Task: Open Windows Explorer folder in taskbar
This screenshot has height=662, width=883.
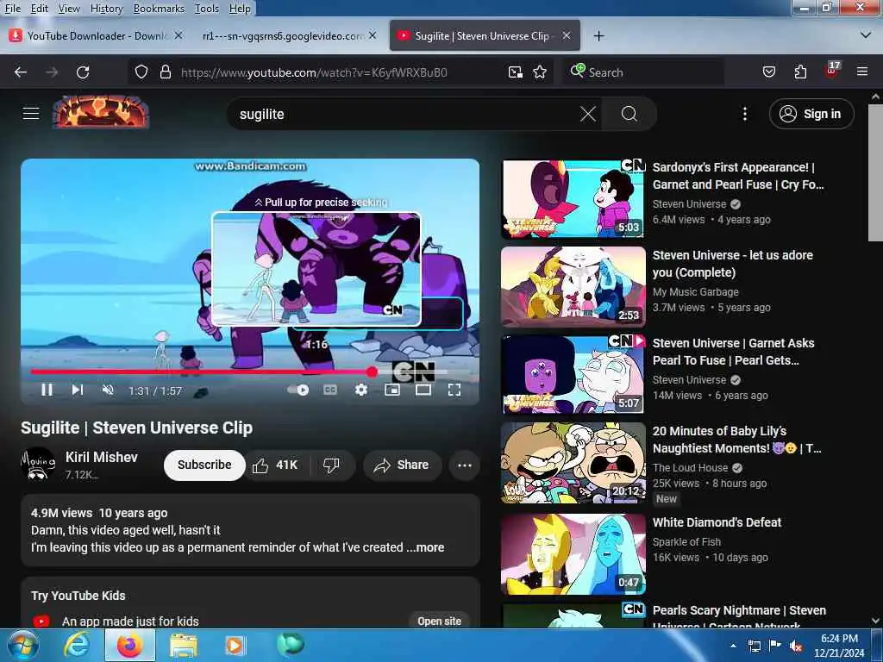Action: [x=184, y=646]
